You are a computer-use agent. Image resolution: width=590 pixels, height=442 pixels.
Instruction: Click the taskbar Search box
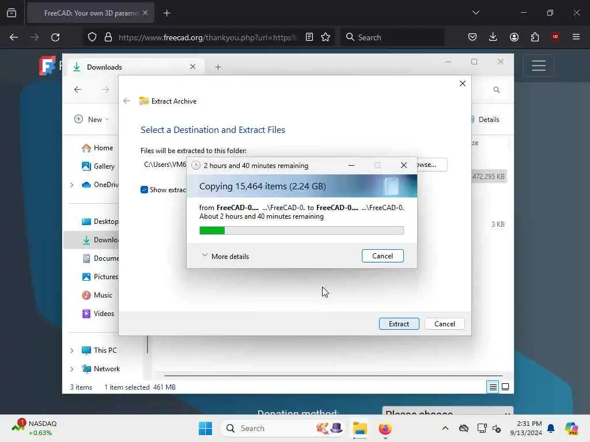283,428
